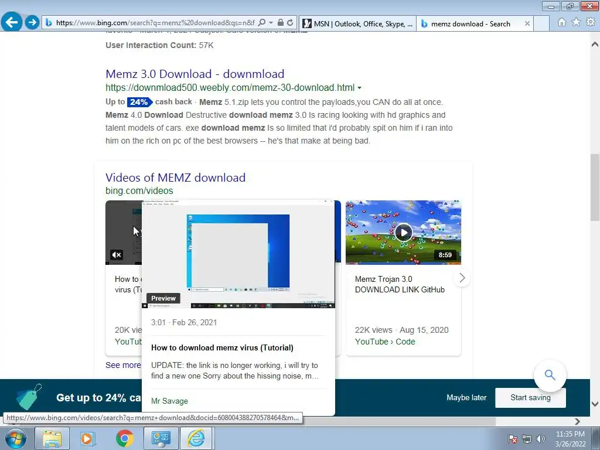Go back using the browser Back arrow
Screen dimensions: 600x450
click(x=12, y=22)
